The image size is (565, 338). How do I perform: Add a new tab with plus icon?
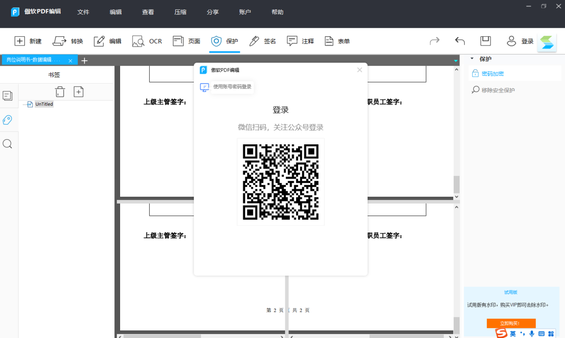(84, 60)
